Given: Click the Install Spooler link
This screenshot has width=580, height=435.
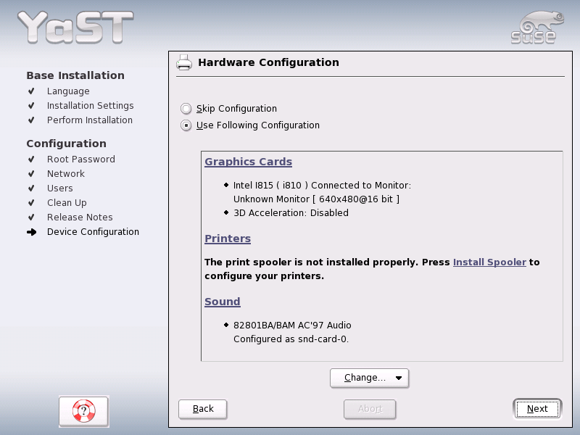Looking at the screenshot, I should 489,262.
